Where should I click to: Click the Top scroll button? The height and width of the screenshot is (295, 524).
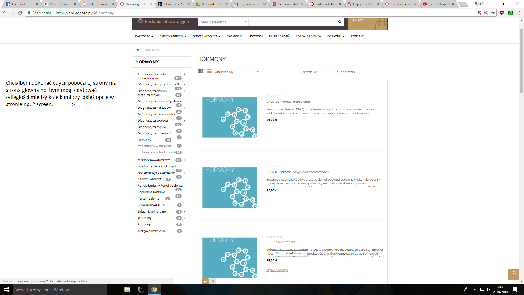(514, 274)
